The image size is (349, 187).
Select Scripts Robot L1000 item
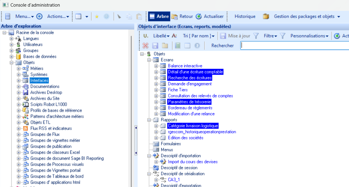(49, 105)
